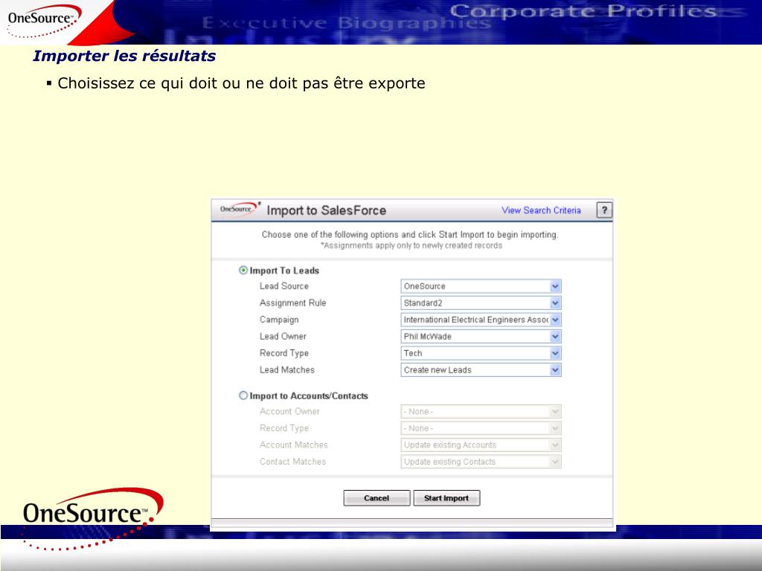Click the 'Lead Owner' label
The width and height of the screenshot is (762, 571).
click(x=283, y=337)
